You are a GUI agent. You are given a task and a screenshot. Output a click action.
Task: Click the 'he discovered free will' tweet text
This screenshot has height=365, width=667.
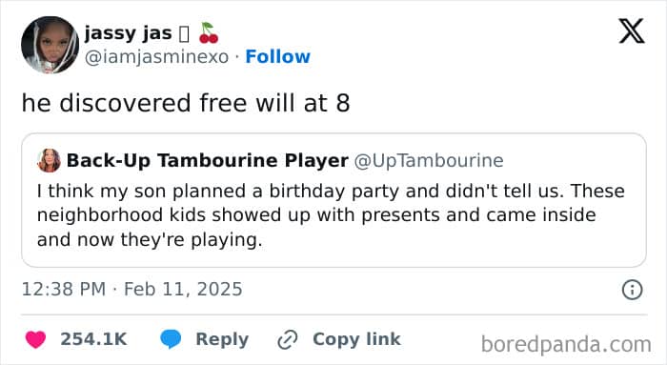click(186, 103)
